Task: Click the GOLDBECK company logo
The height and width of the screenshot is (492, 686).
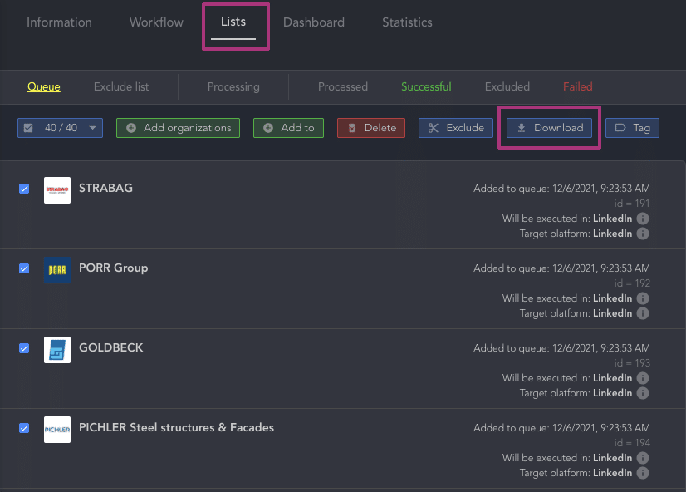Action: pyautogui.click(x=57, y=350)
